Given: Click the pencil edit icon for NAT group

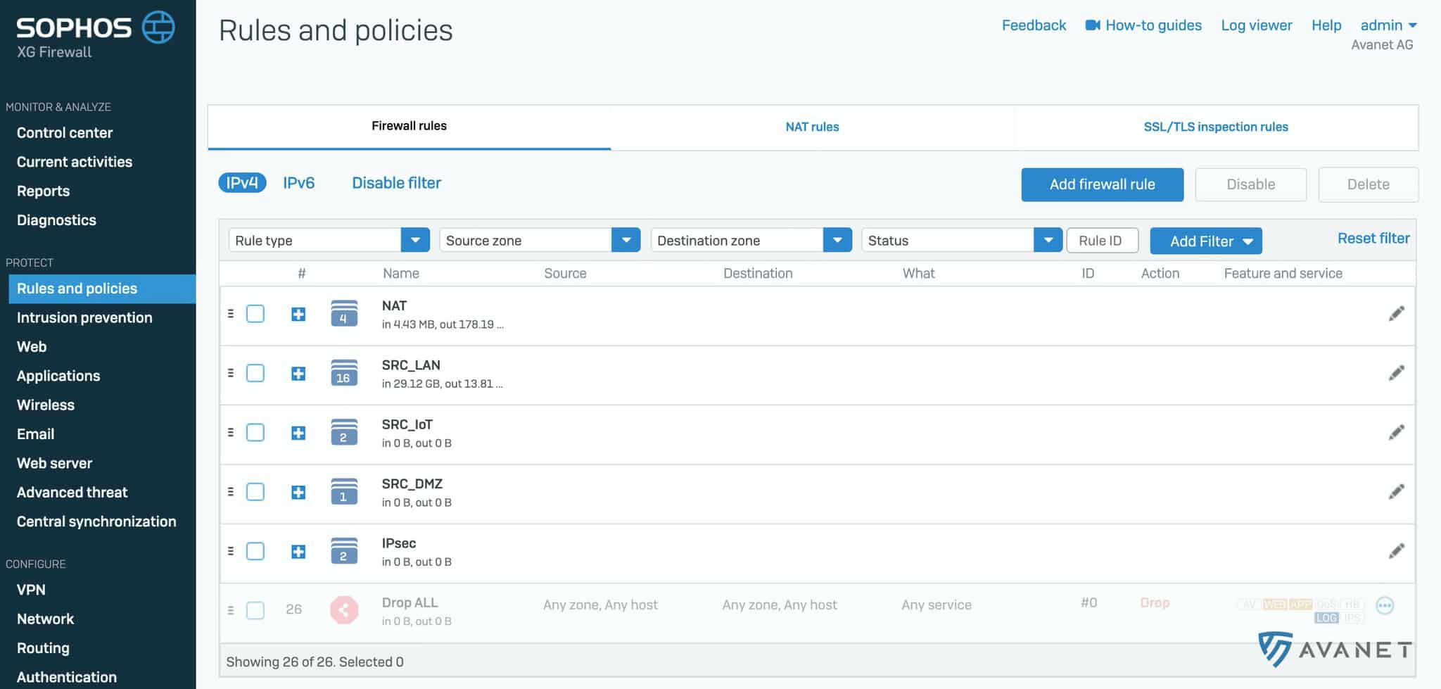Looking at the screenshot, I should click(1396, 314).
